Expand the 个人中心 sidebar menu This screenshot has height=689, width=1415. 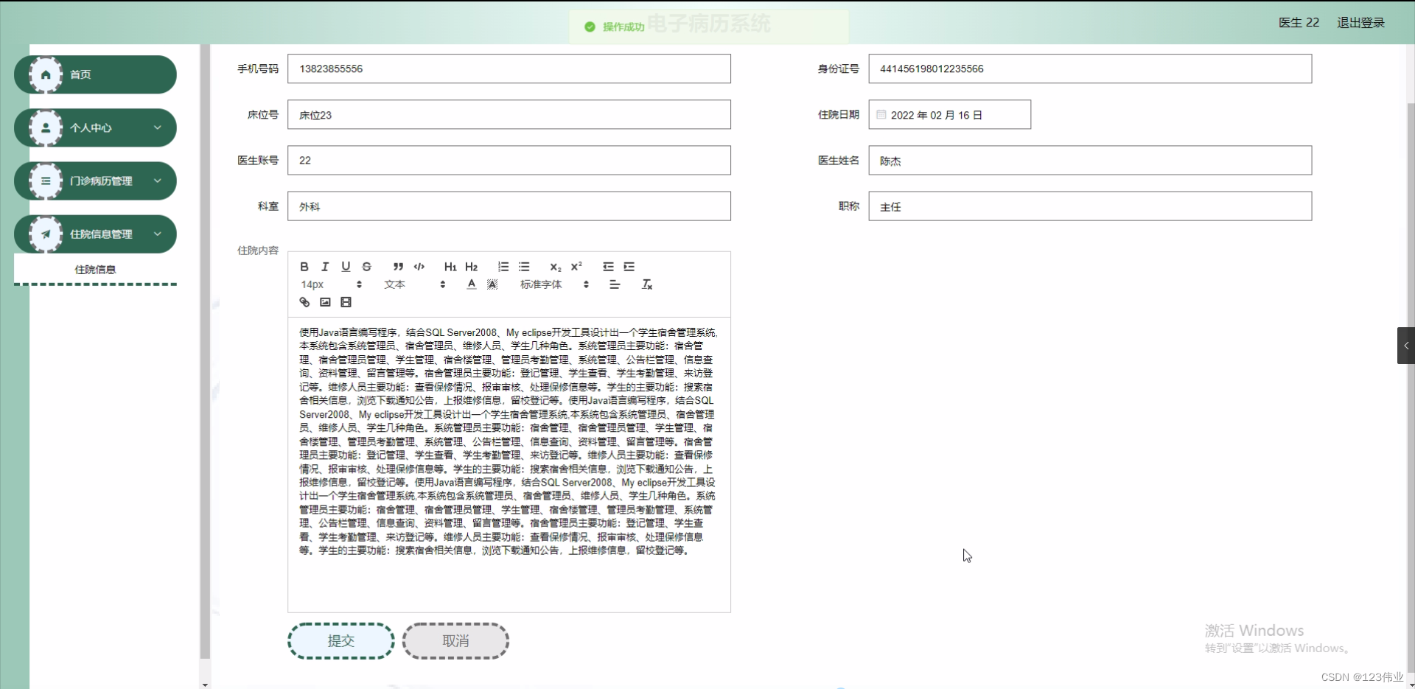95,127
